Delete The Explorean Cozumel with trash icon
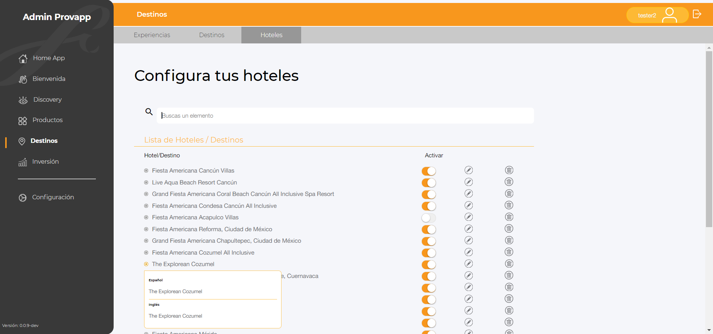Viewport: 713px width, 334px height. click(x=509, y=263)
